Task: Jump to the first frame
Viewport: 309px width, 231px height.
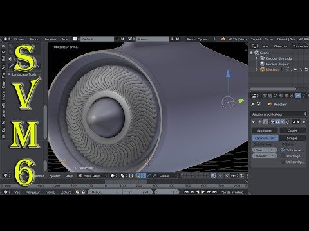Action: point(186,192)
